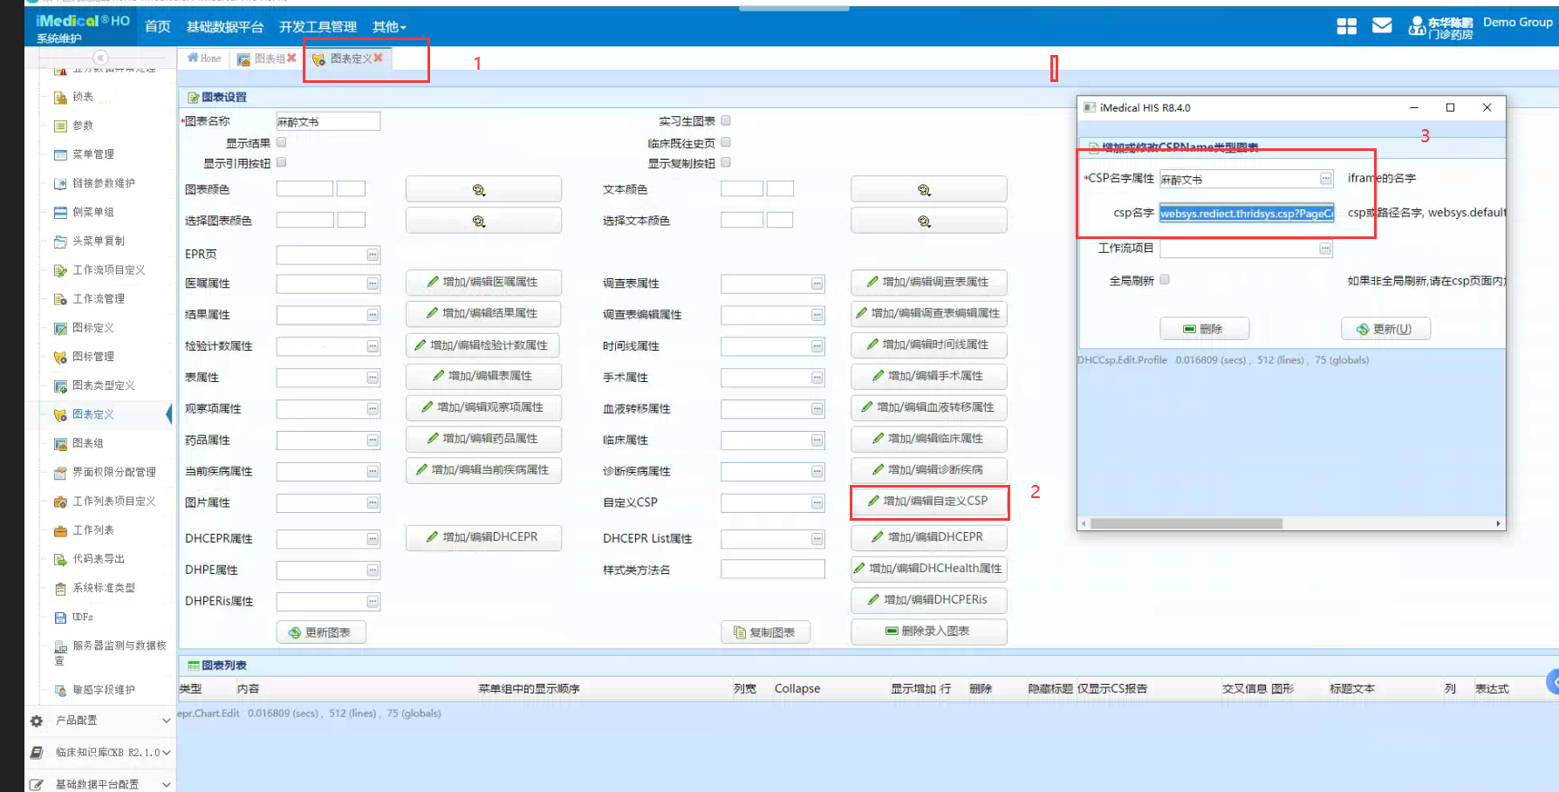
Task: Open 图表组 in the sidebar
Action: click(x=88, y=443)
